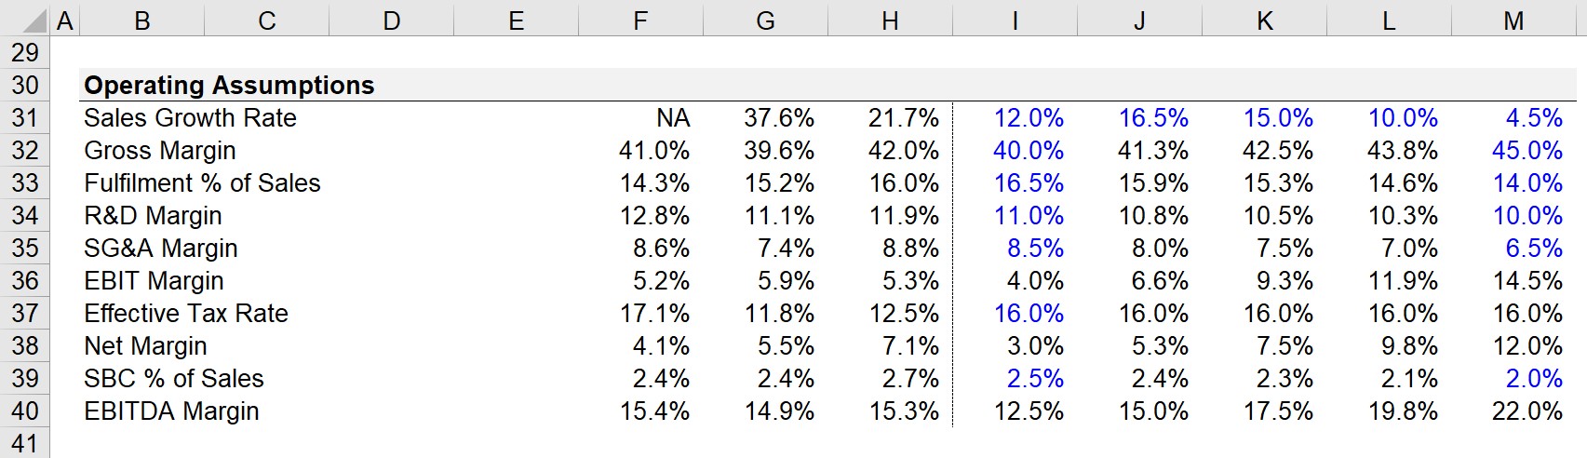Select column I header

pos(1015,20)
